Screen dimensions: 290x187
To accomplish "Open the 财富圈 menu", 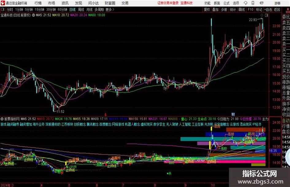I will (x=110, y=3).
